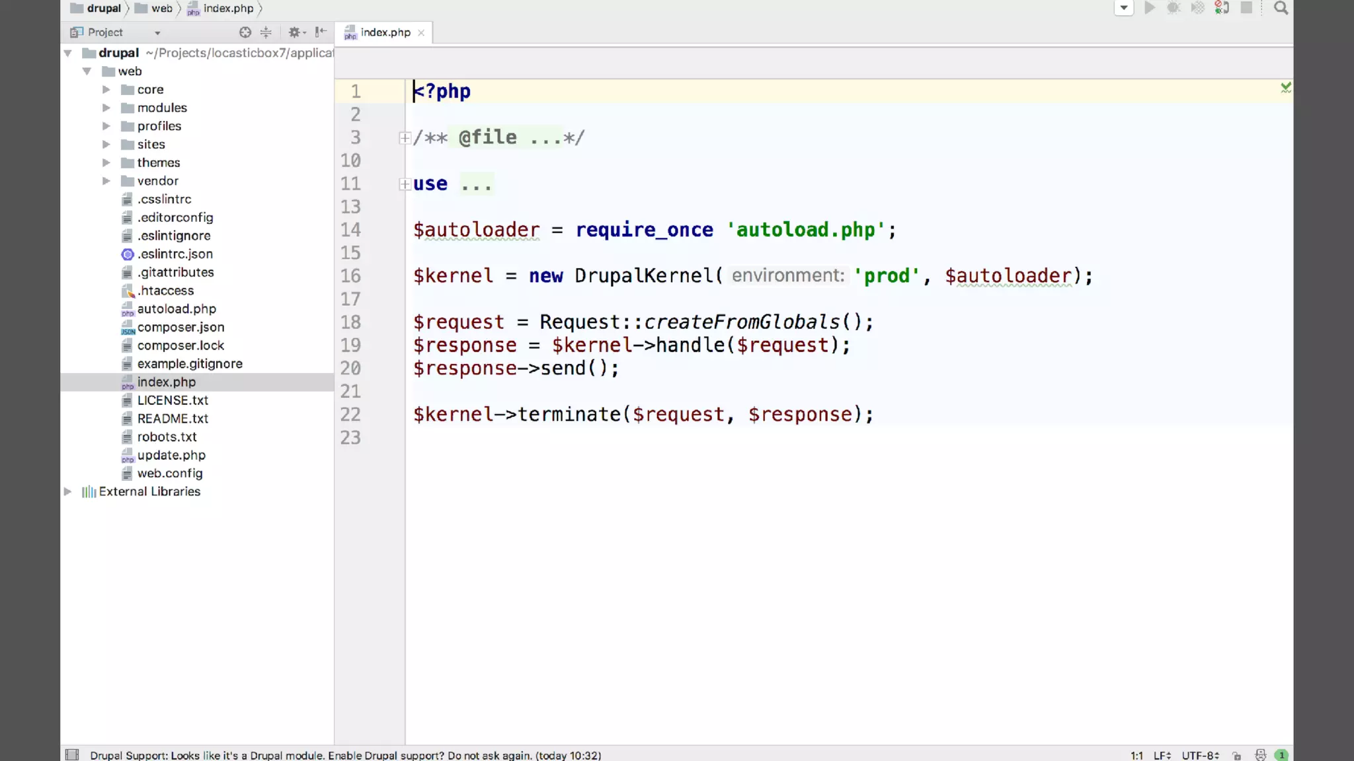This screenshot has width=1354, height=761.
Task: Click the Run play icon in toolbar
Action: [x=1150, y=8]
